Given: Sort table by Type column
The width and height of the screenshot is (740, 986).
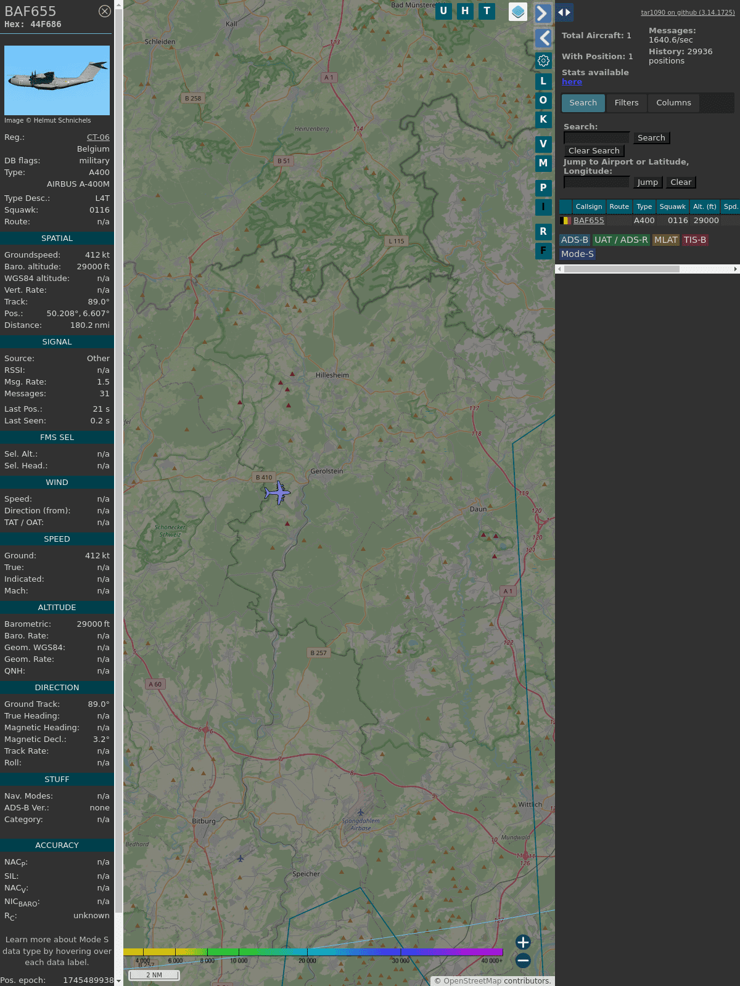Looking at the screenshot, I should pyautogui.click(x=644, y=207).
